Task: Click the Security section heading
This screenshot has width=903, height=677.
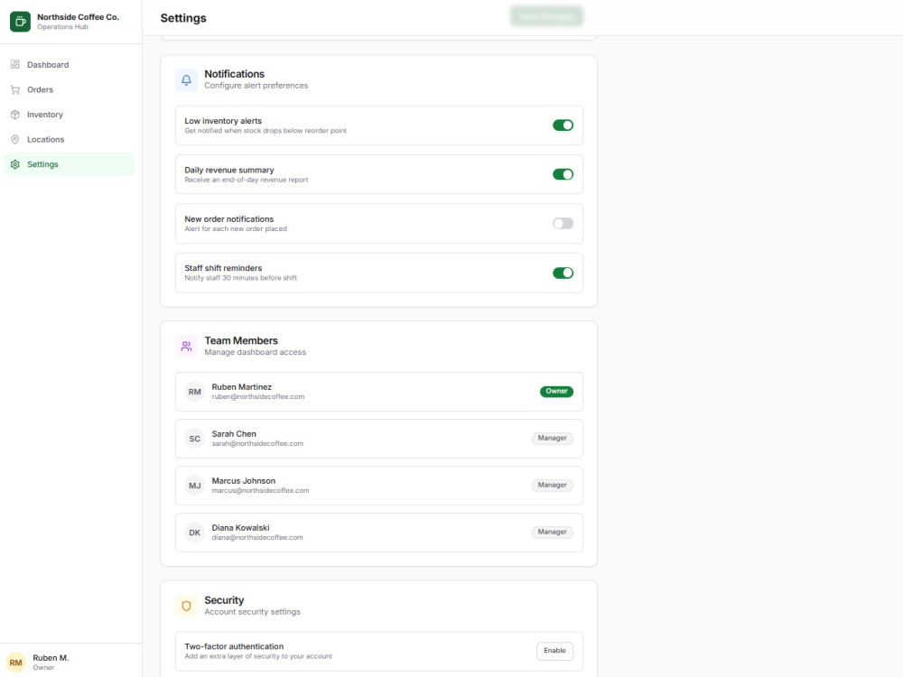Action: 224,600
